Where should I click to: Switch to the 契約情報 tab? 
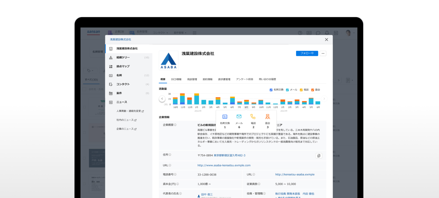point(207,79)
